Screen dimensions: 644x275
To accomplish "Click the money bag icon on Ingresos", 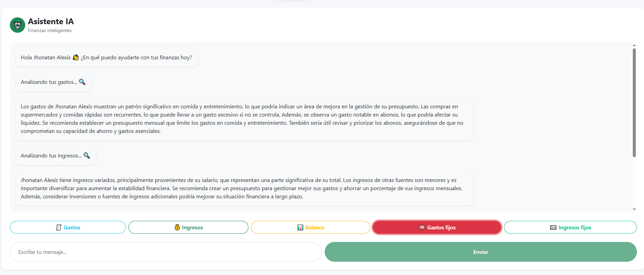I will point(177,227).
